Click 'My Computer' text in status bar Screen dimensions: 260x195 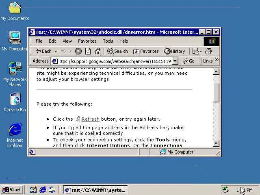(180, 152)
